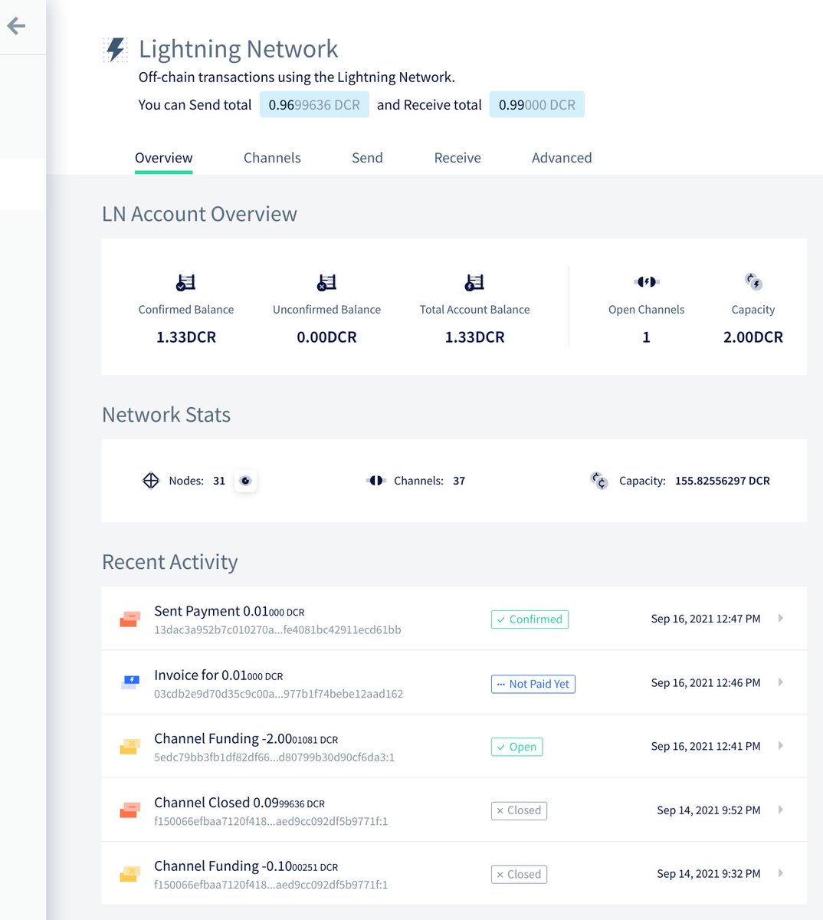The image size is (823, 920).
Task: Click the Confirmed status badge on Sent Payment
Action: [530, 619]
